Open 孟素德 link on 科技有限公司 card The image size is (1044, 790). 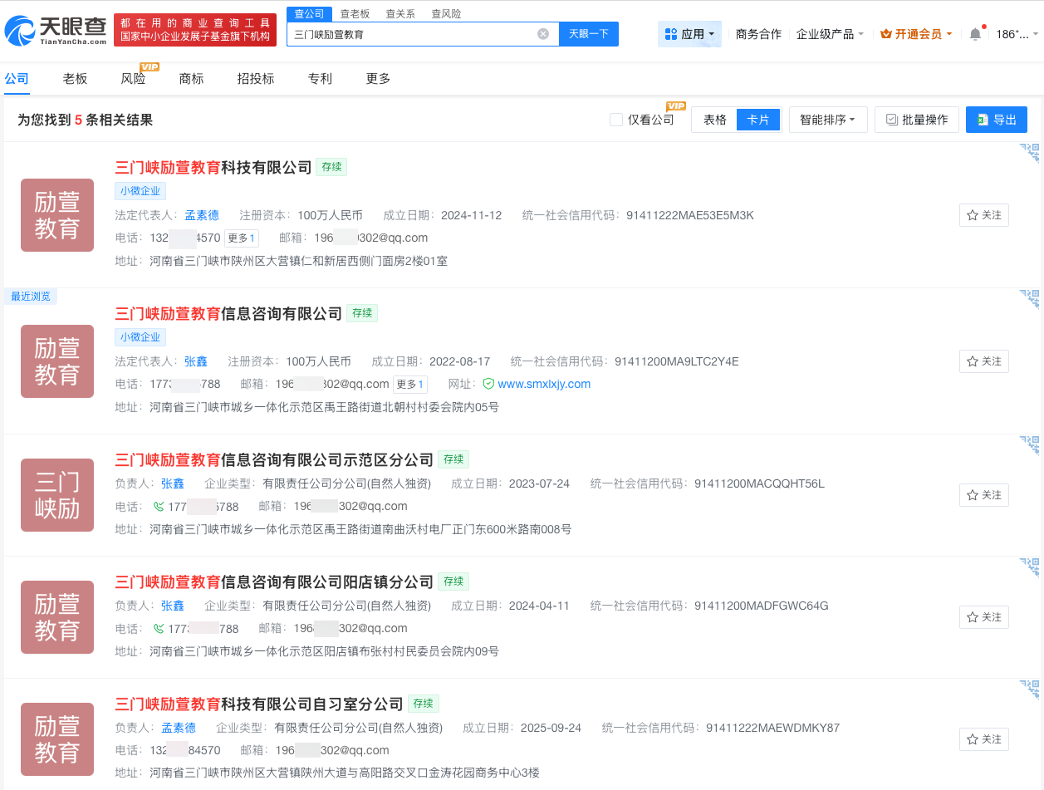tap(202, 215)
